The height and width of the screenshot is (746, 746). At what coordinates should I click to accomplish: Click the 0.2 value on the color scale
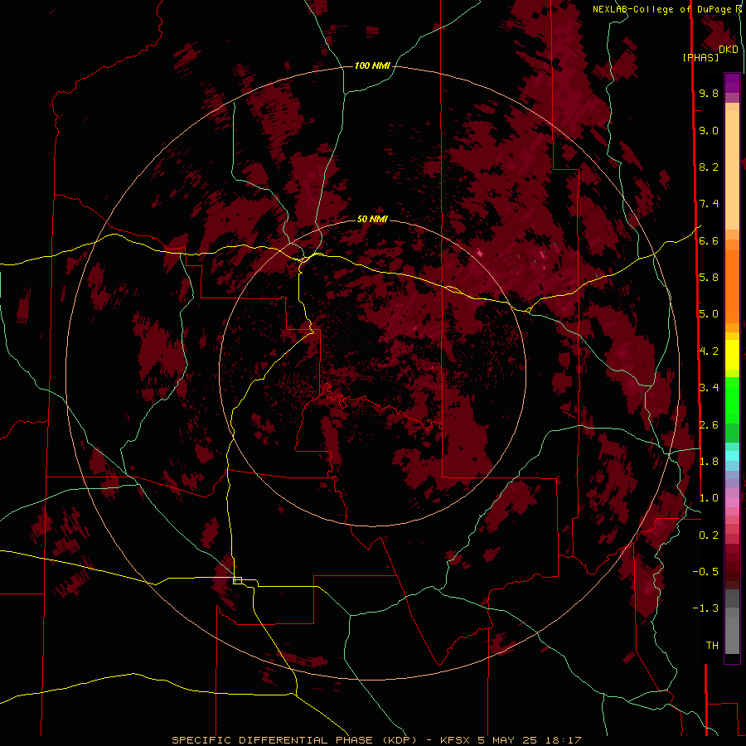pyautogui.click(x=709, y=535)
